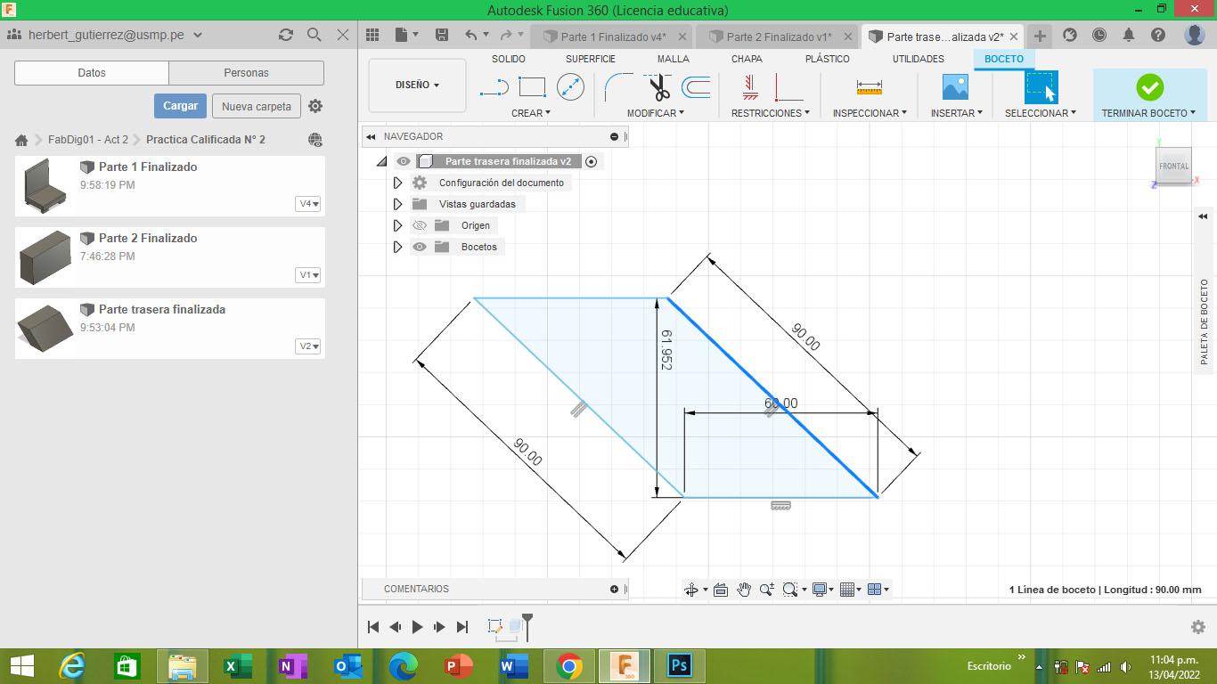Select the Measure ruler tool

869,87
